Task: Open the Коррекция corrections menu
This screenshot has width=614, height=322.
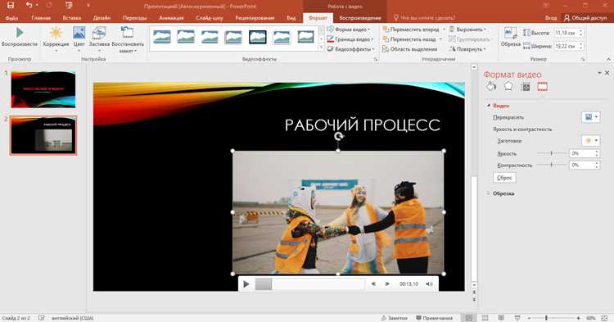Action: (56, 39)
